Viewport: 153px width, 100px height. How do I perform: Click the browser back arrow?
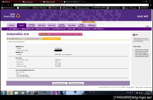click(2, 5)
